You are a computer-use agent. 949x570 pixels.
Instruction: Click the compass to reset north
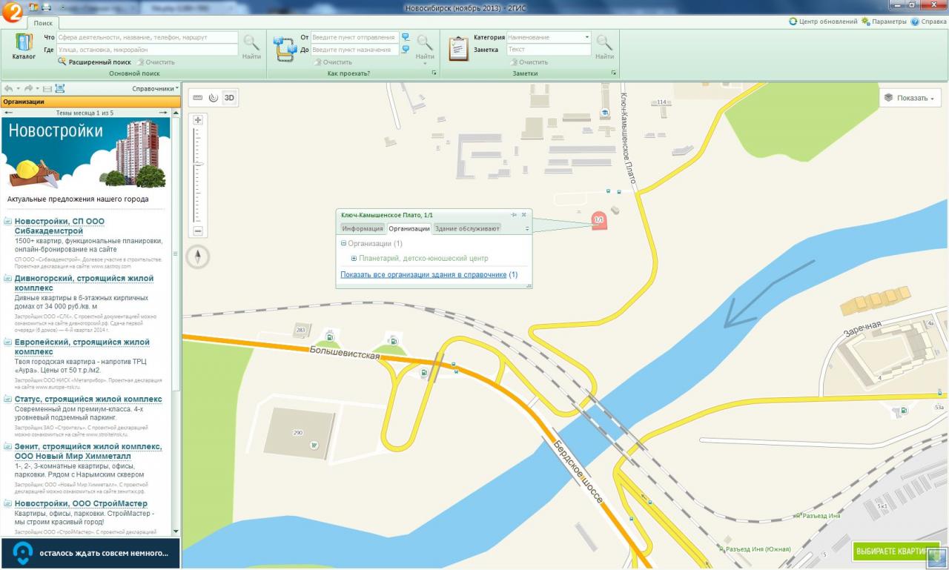point(198,257)
